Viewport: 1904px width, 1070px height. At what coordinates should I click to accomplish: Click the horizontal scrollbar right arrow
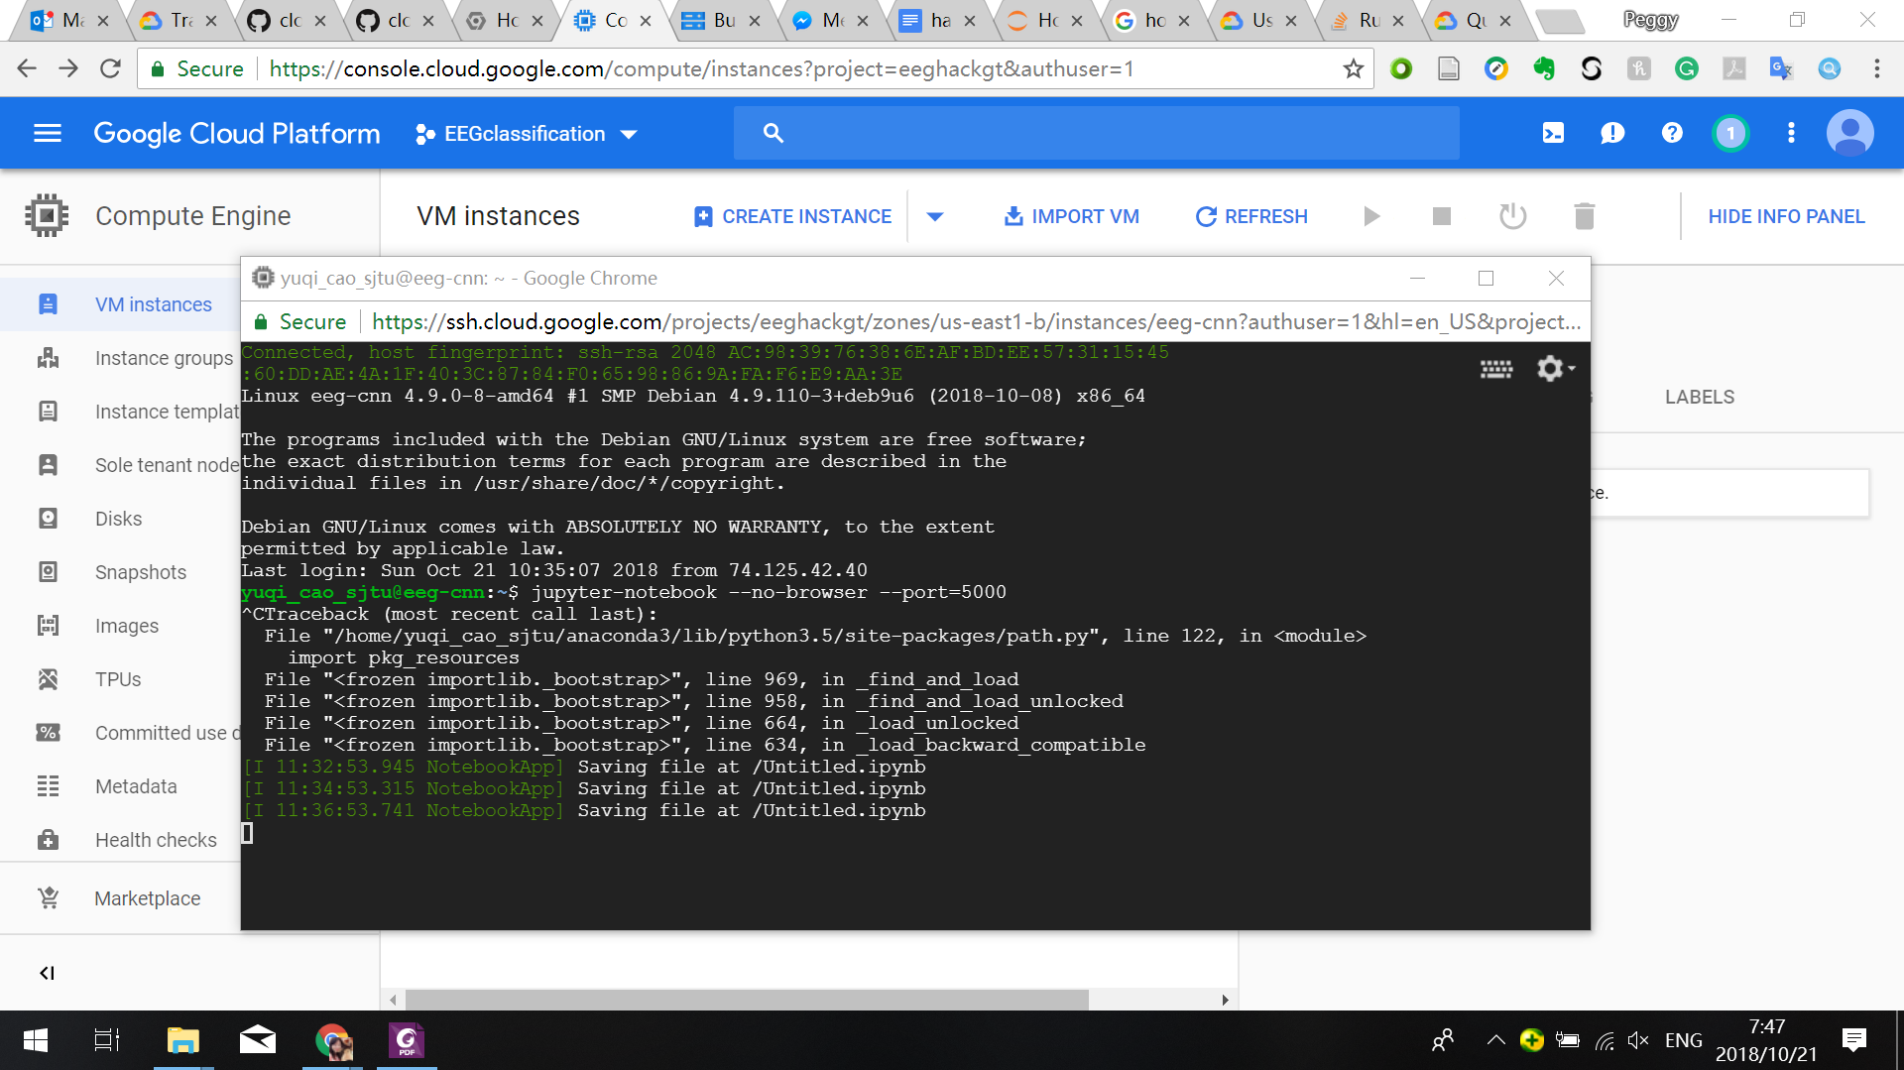point(1225,1000)
